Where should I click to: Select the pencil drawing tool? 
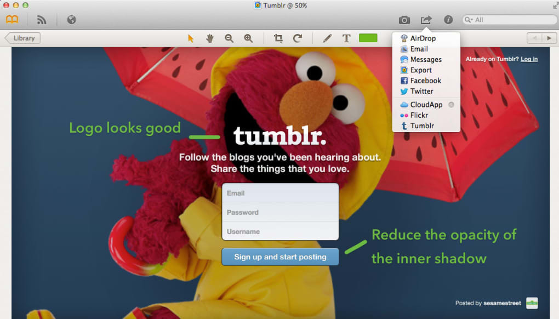pyautogui.click(x=327, y=38)
